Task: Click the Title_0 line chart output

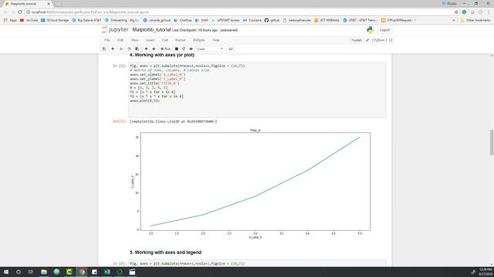Action: tap(251, 184)
